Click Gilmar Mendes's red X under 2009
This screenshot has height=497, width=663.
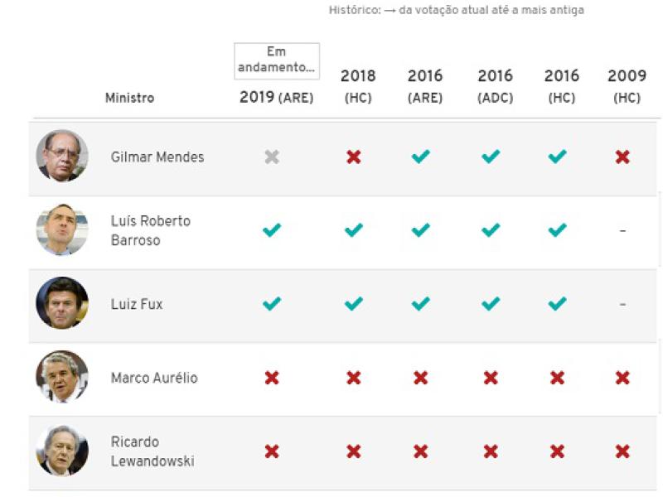(623, 157)
